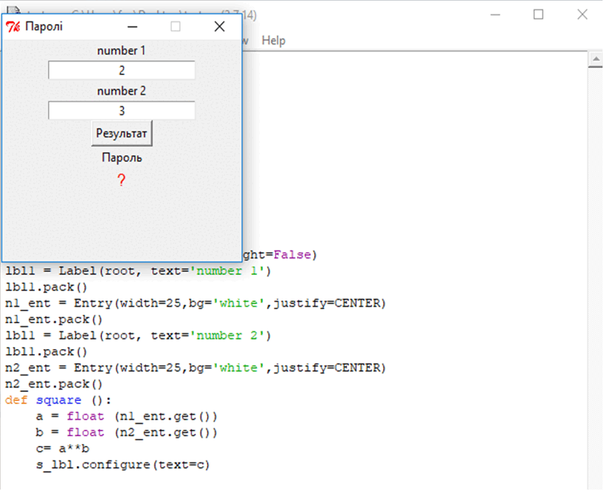Image resolution: width=604 pixels, height=491 pixels.
Task: Focus the number 1 entry field
Action: (121, 71)
